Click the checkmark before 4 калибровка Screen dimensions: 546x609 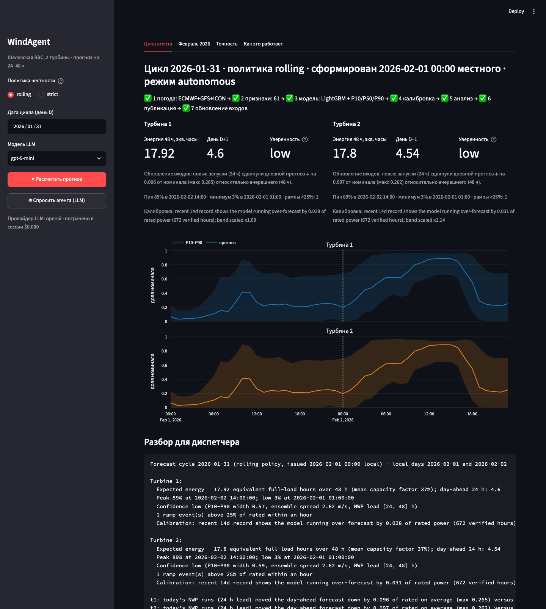[394, 99]
